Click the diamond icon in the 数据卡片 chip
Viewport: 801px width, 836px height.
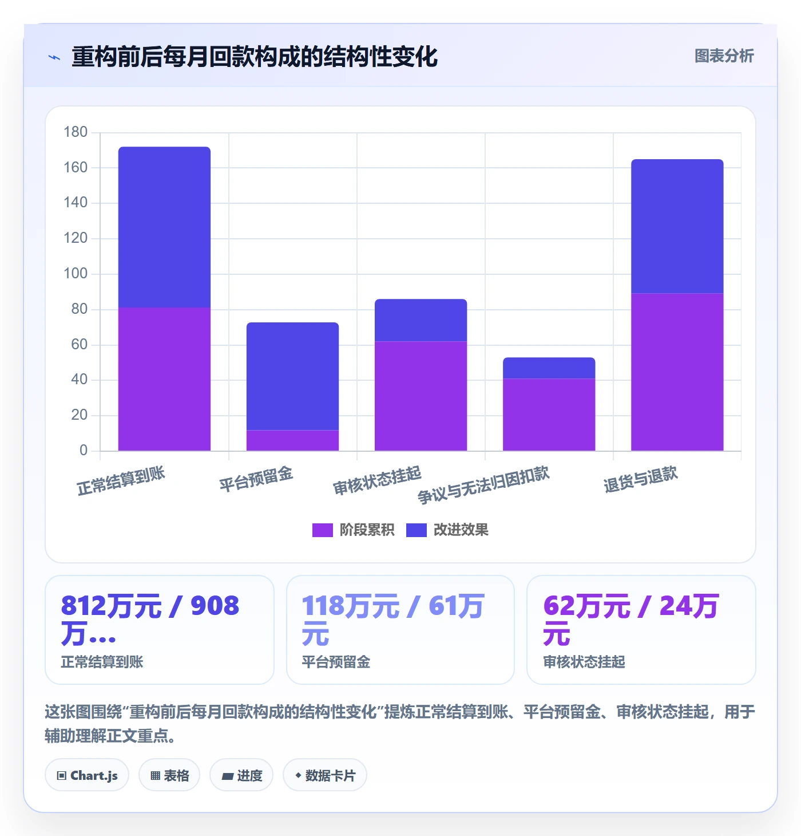(298, 775)
